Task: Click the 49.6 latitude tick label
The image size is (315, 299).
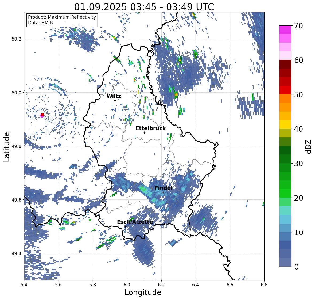Action: coord(17,200)
